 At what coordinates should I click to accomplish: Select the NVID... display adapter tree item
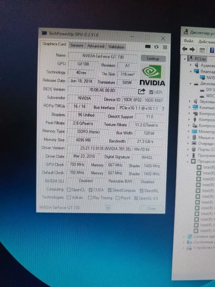[208, 77]
